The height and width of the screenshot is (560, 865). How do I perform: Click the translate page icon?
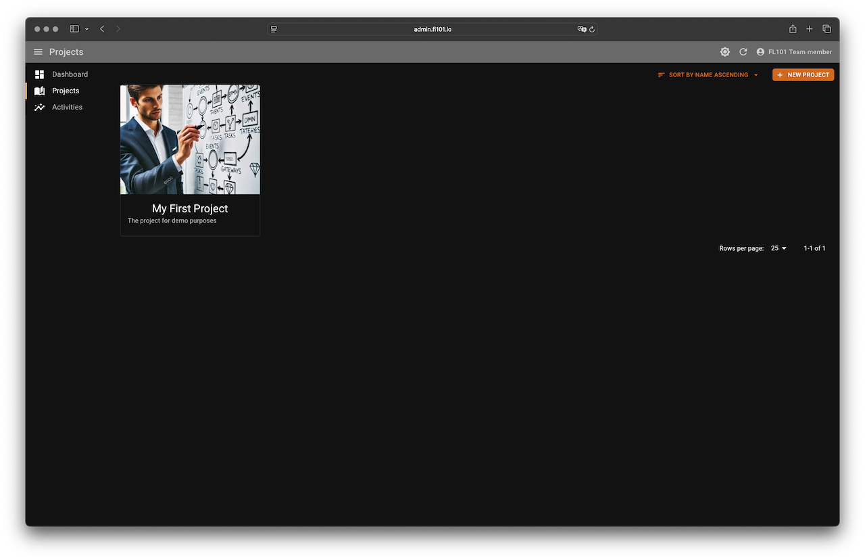pos(581,29)
